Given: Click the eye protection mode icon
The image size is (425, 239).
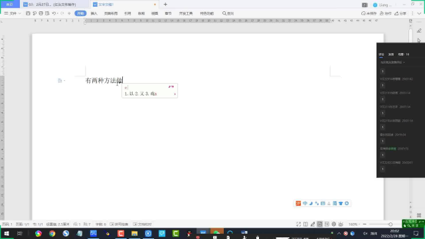Looking at the screenshot, I should pyautogui.click(x=341, y=224).
